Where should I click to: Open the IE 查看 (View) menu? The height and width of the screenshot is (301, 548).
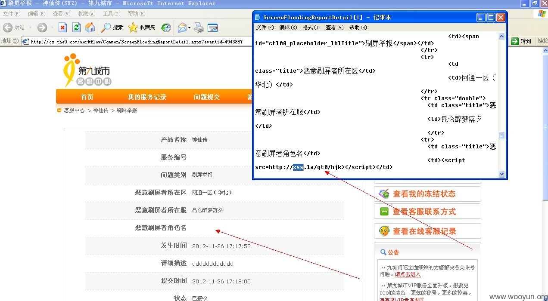click(61, 14)
